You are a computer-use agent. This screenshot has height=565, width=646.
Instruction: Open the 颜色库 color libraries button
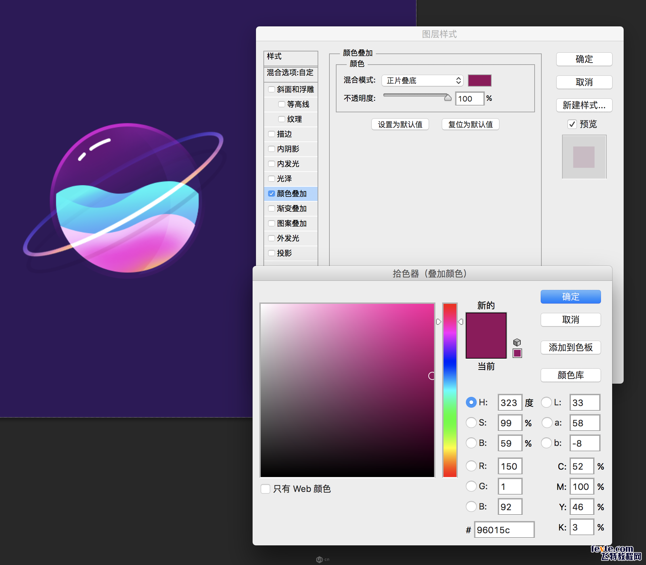pyautogui.click(x=571, y=375)
